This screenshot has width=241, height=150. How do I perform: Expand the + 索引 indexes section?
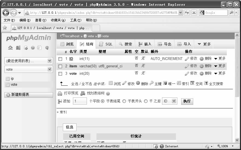(62, 112)
